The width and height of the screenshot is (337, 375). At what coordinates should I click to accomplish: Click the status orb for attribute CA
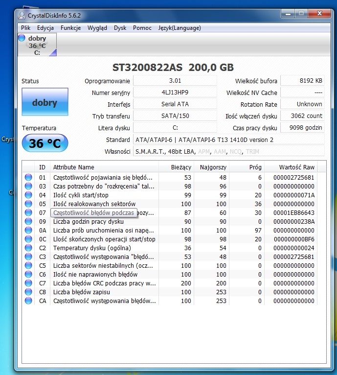pos(28,301)
